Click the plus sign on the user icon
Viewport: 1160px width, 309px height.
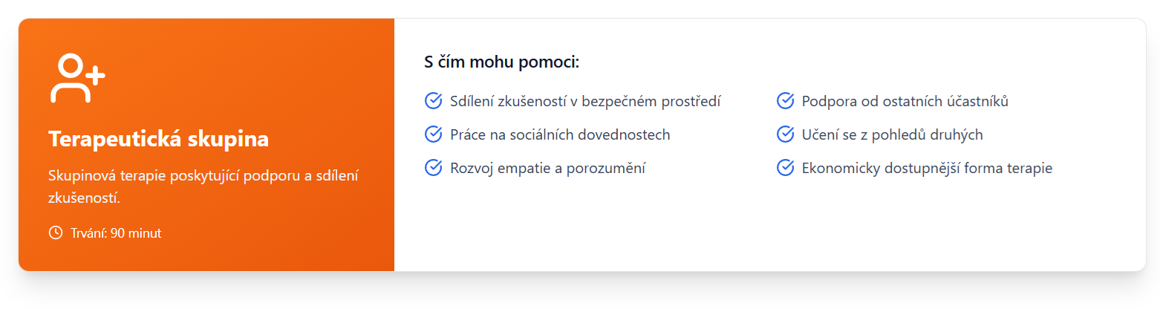pos(95,75)
